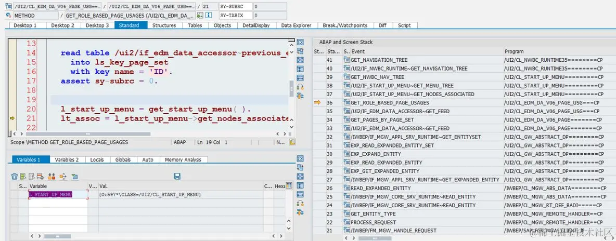This screenshot has width=616, height=241.
Task: Click the PROCESS_REQUEST stack entry
Action: pyautogui.click(x=367, y=222)
